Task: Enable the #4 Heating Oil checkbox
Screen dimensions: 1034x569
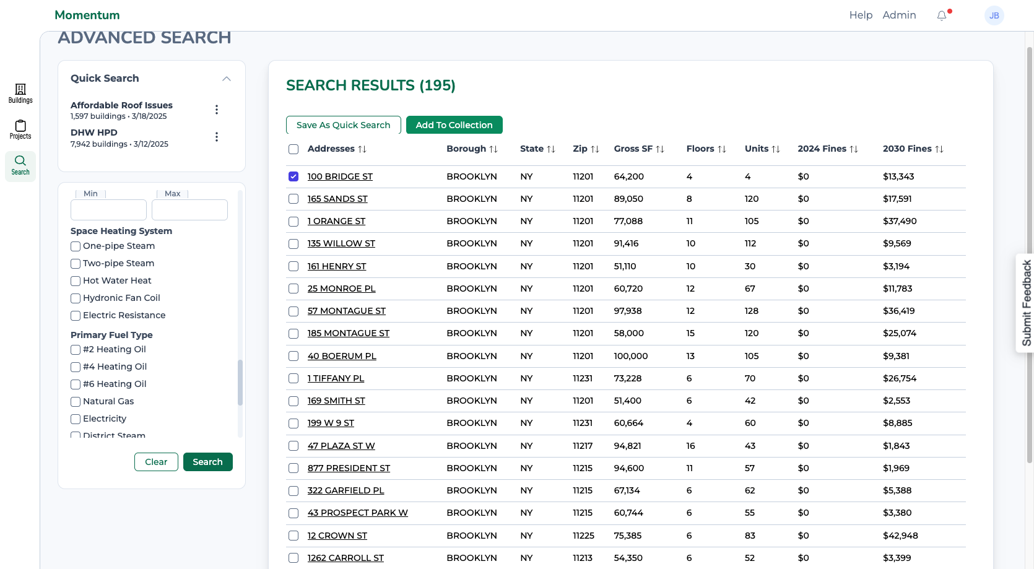Action: 76,367
